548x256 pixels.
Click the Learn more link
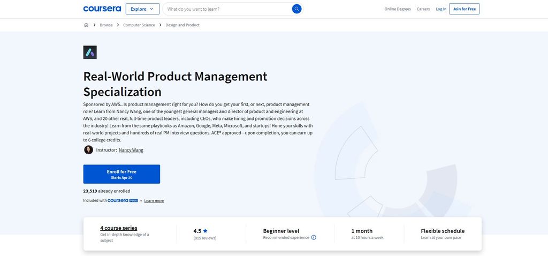click(x=154, y=201)
